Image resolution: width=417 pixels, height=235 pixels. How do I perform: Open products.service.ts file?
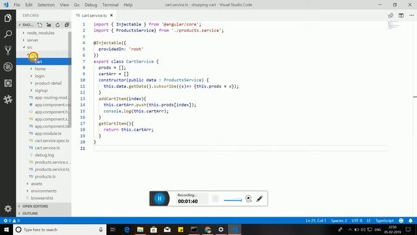[x=52, y=169]
